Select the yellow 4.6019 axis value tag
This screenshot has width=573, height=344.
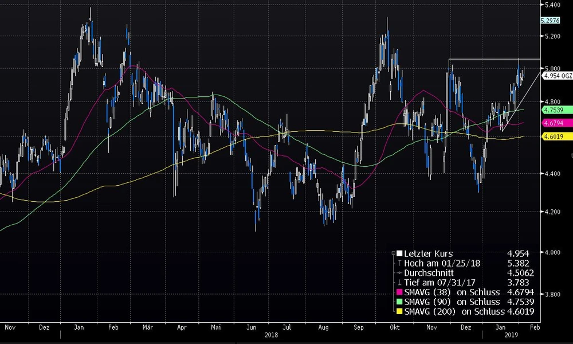coord(552,136)
